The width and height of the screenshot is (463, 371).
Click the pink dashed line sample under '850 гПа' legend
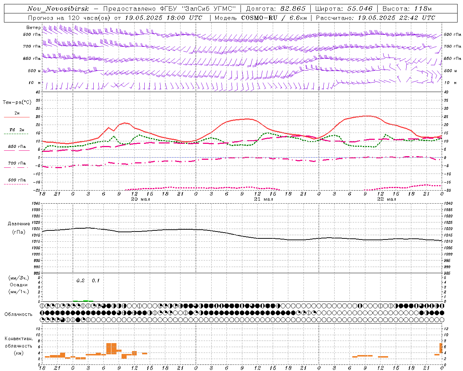[x=16, y=151]
